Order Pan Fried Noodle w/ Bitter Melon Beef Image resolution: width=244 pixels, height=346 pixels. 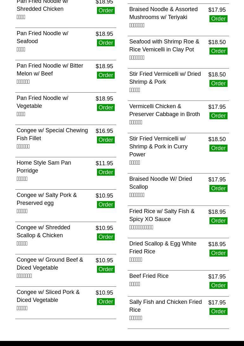[x=106, y=75]
